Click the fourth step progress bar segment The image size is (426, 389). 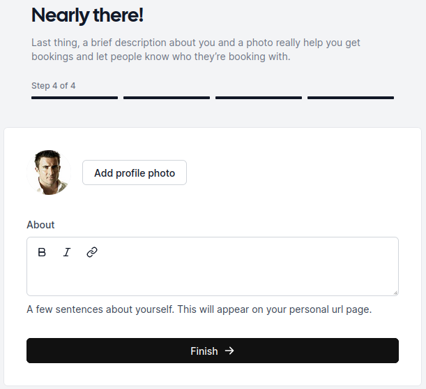(351, 98)
